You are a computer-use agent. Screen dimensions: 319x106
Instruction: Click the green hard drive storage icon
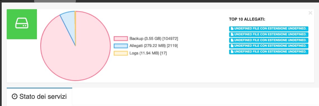pos(22,24)
